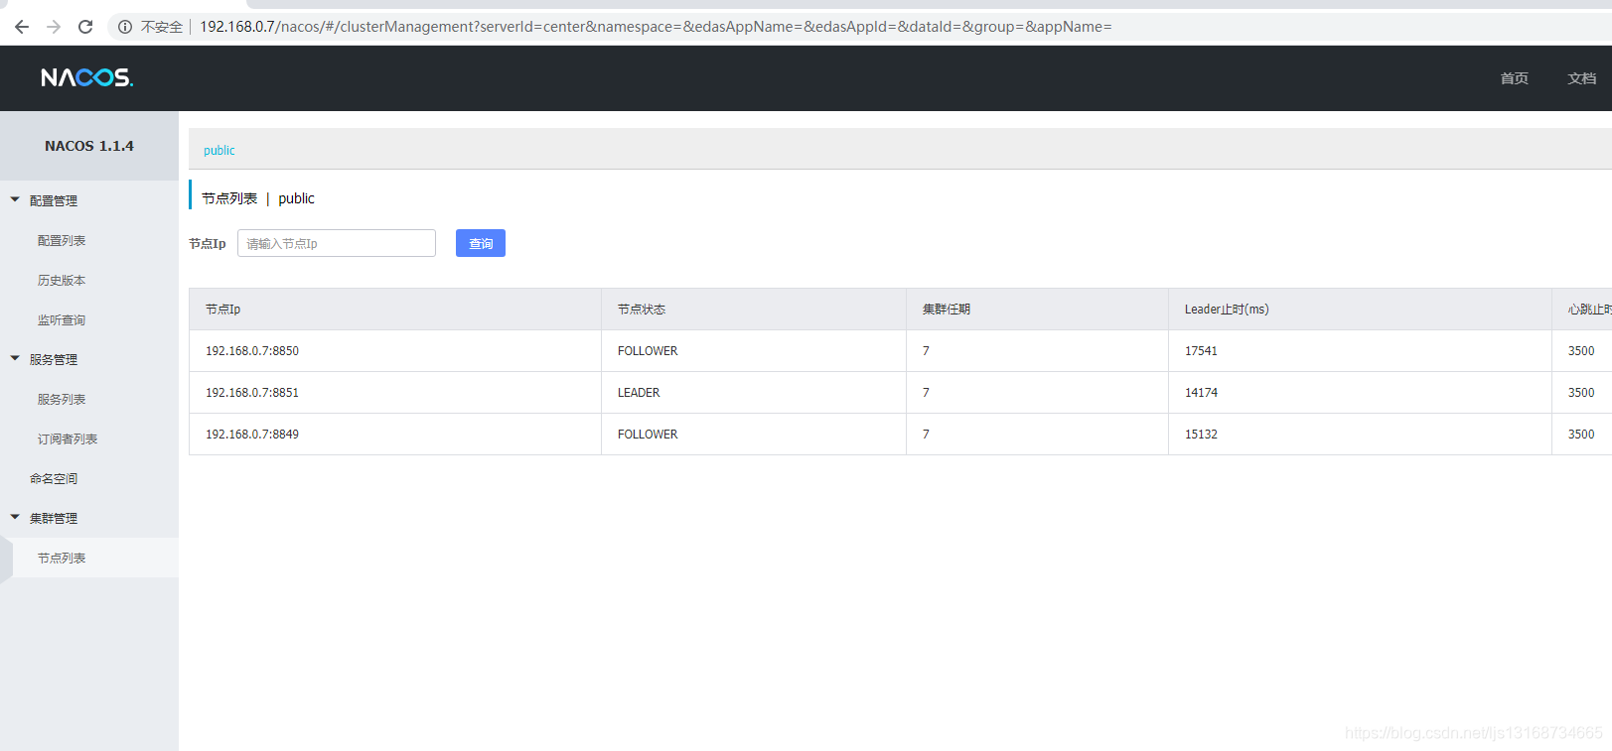Click the NACOS 1.1.4 version label
The image size is (1612, 751).
(89, 146)
